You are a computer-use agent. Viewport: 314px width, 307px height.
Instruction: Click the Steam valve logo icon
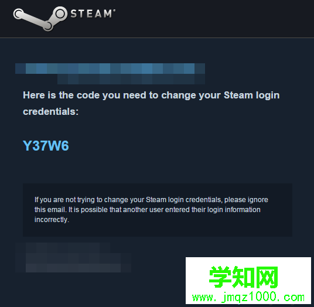point(40,19)
